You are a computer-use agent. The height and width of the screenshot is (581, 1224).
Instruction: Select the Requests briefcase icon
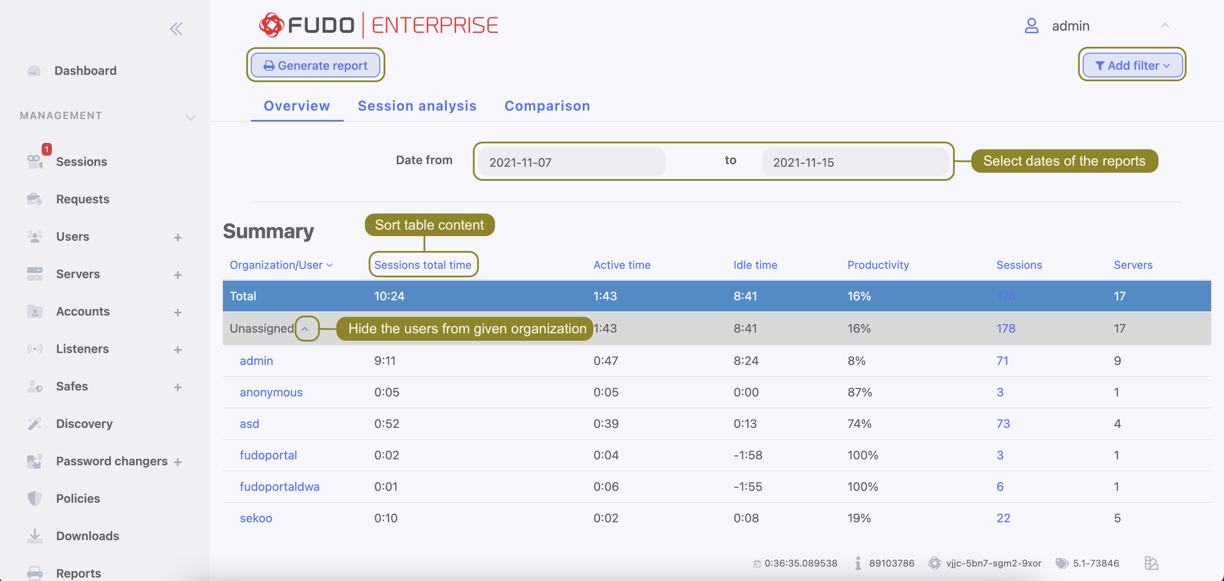click(x=35, y=199)
